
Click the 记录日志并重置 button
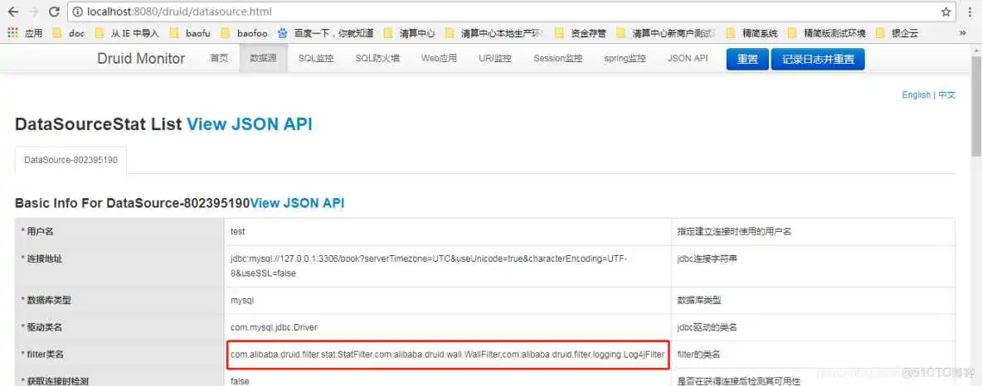pyautogui.click(x=818, y=59)
